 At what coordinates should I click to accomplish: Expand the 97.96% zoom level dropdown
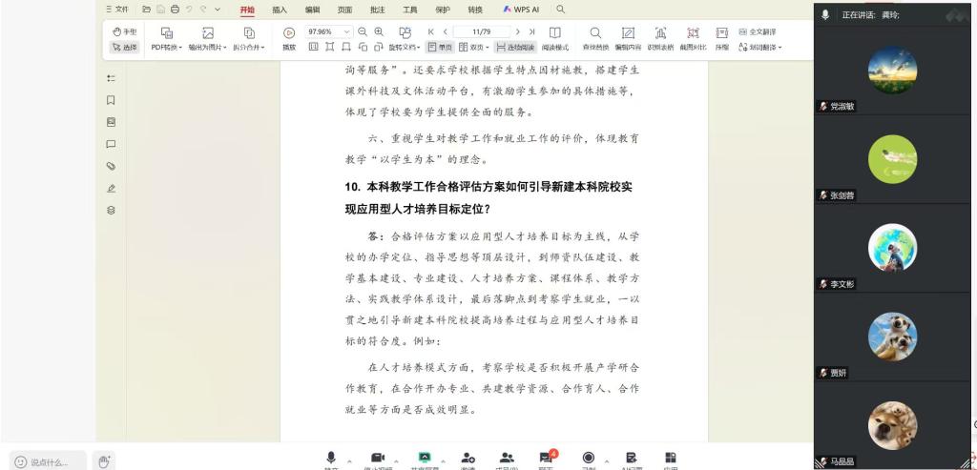pyautogui.click(x=347, y=31)
